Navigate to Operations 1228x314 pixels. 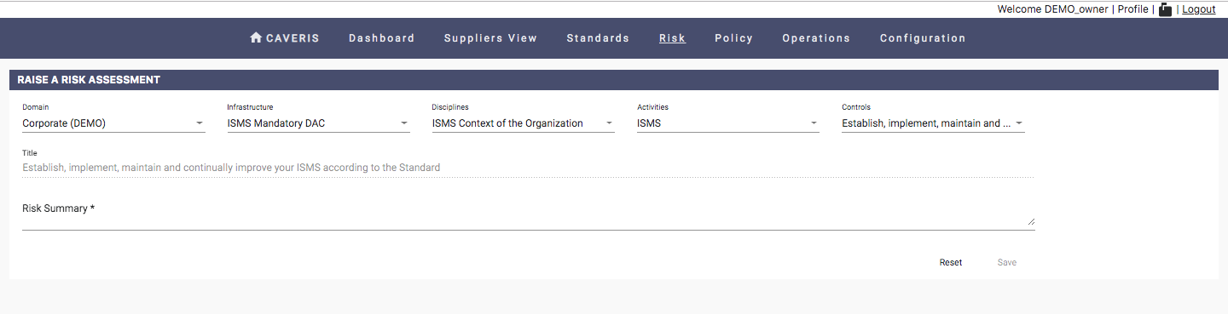(x=816, y=38)
